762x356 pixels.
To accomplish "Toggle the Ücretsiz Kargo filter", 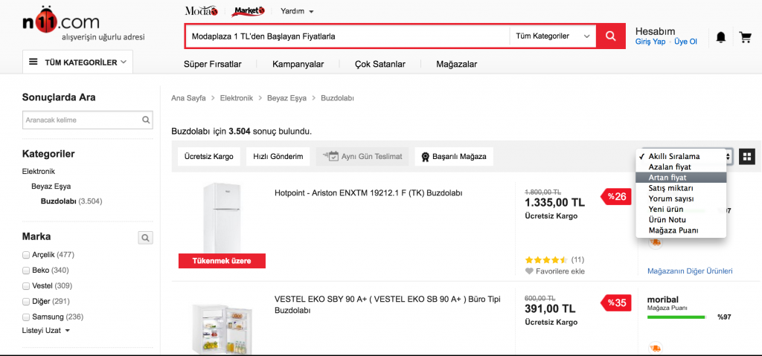I will point(209,156).
